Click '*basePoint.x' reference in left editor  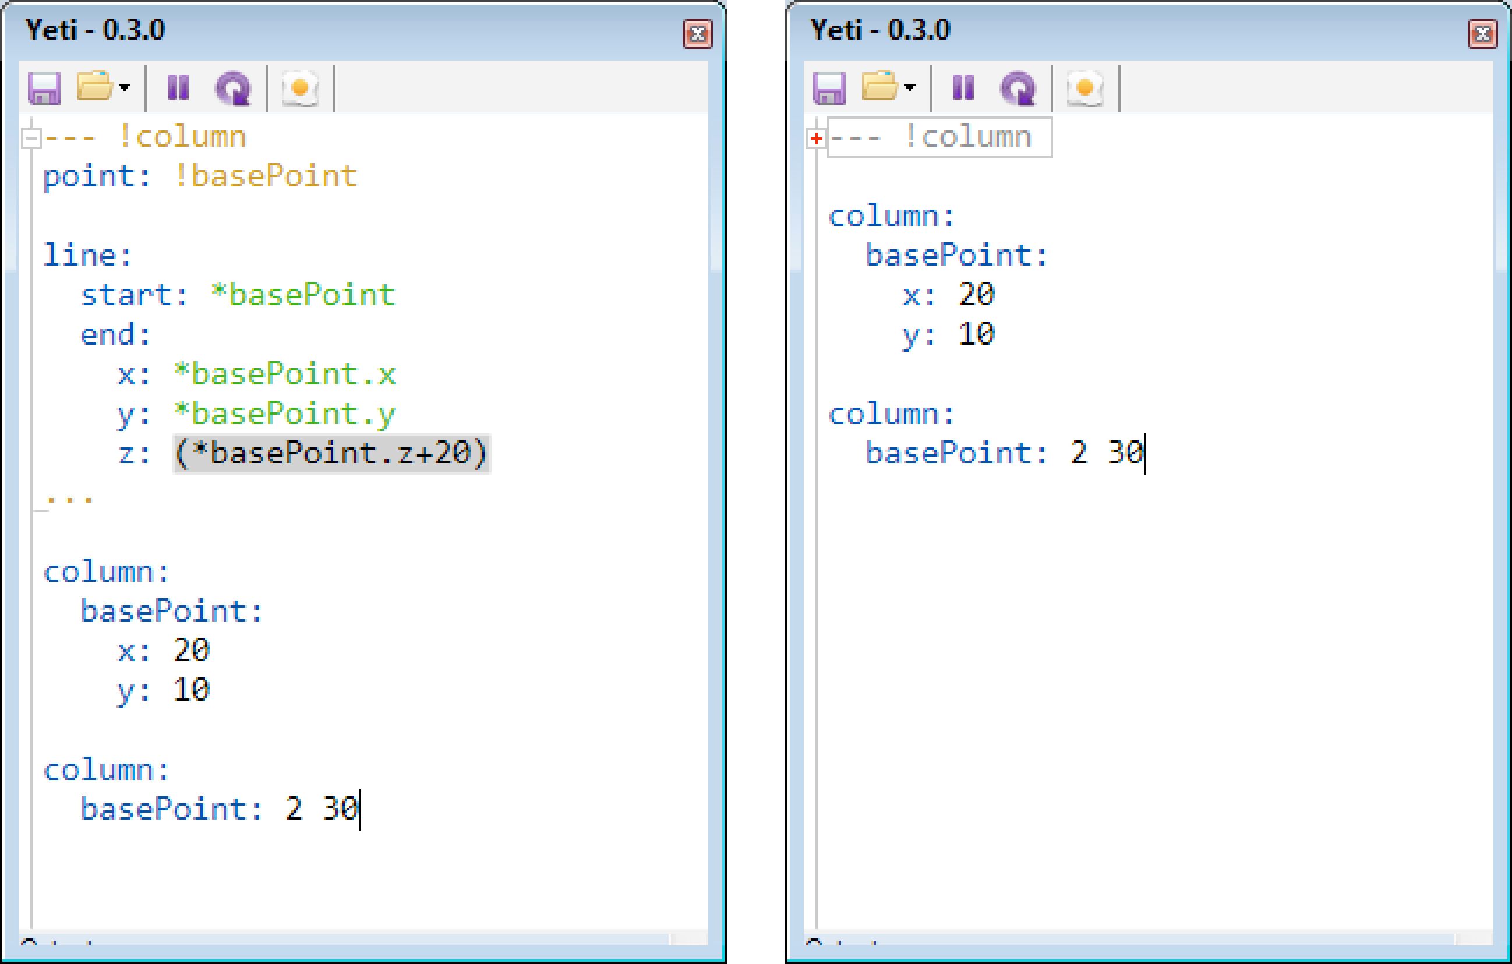[x=285, y=375]
